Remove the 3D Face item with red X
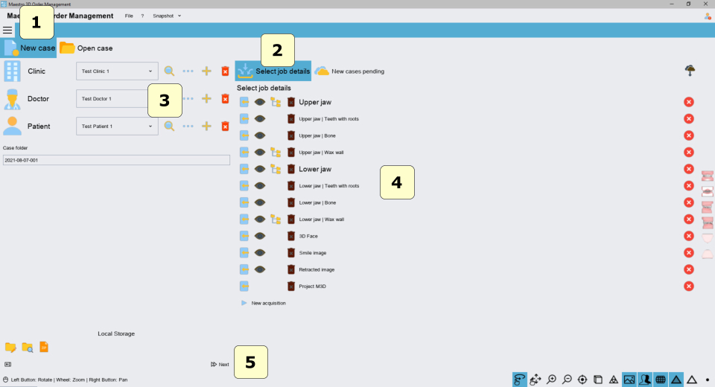The width and height of the screenshot is (715, 387). click(689, 236)
